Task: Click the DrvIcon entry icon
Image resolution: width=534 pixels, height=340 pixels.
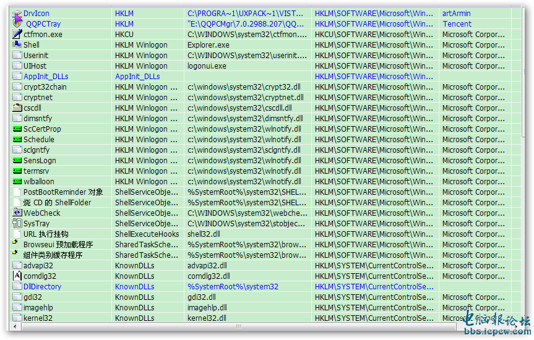Action: coord(17,13)
